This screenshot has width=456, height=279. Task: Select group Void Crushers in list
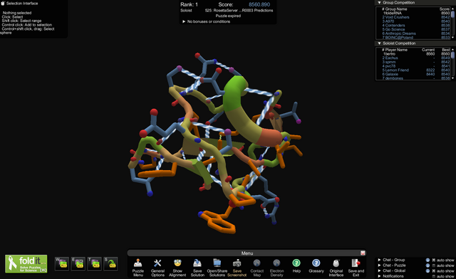416,17
